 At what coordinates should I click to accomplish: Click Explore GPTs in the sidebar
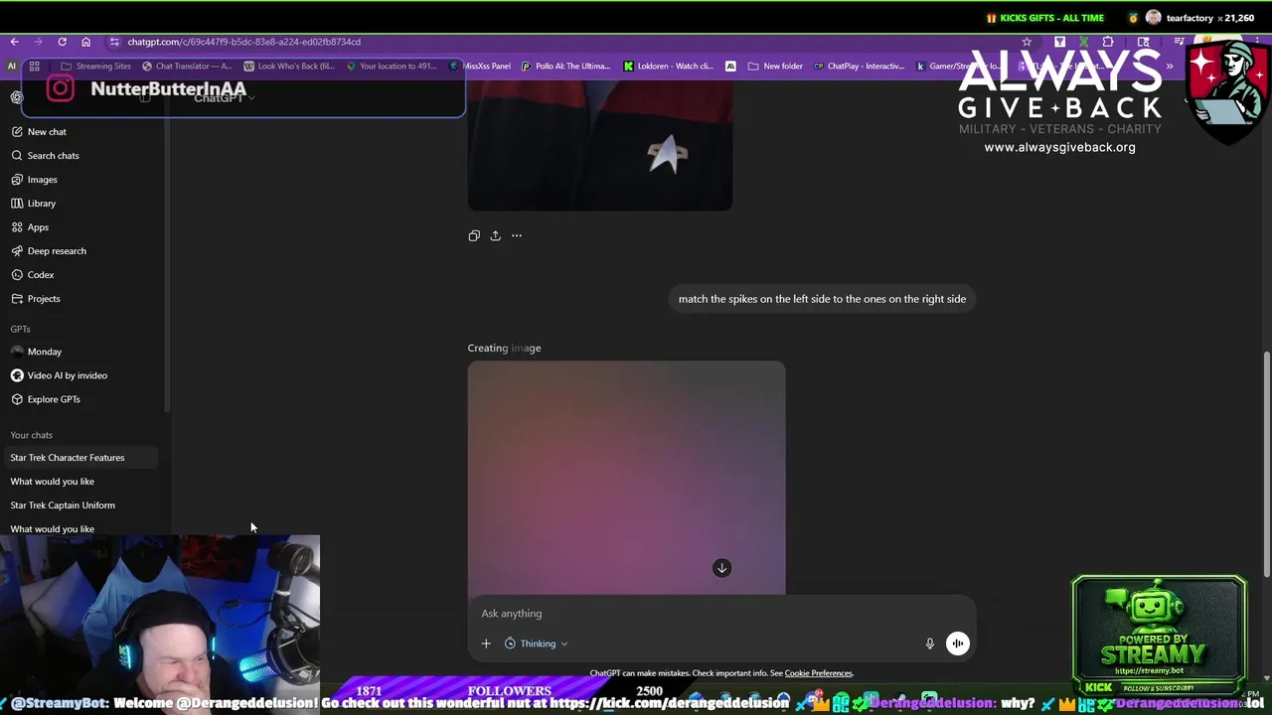tap(83, 399)
